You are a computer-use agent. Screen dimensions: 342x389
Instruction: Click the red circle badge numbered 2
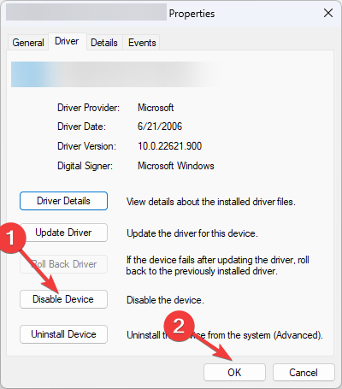pyautogui.click(x=179, y=326)
